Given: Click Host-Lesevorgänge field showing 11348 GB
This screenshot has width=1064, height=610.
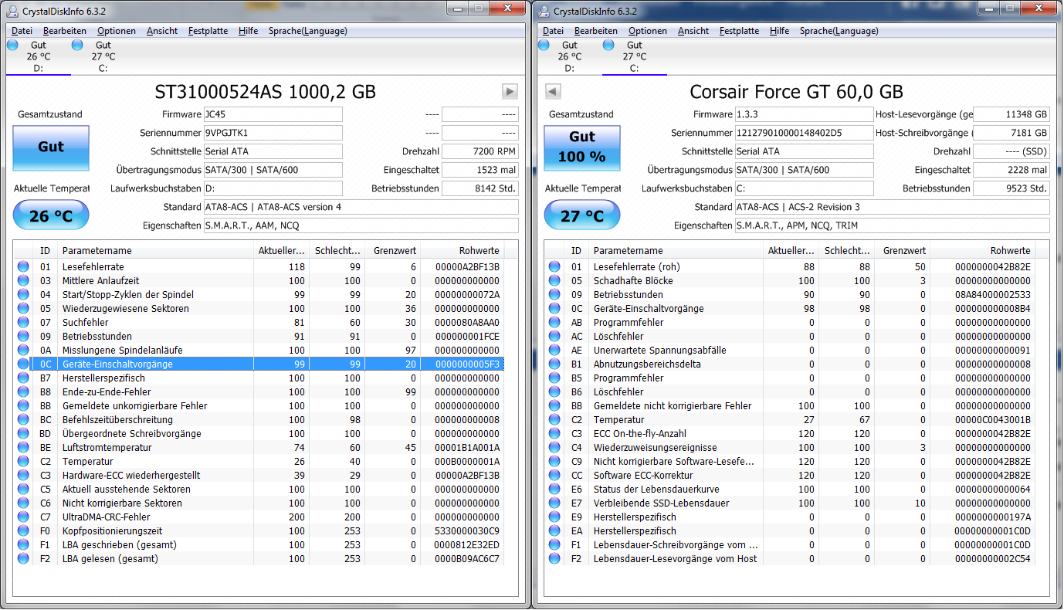Looking at the screenshot, I should (1011, 114).
